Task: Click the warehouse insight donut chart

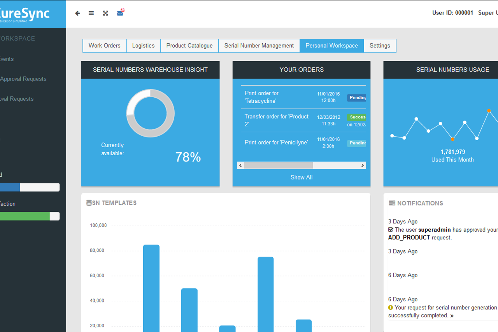Action: 150,113
